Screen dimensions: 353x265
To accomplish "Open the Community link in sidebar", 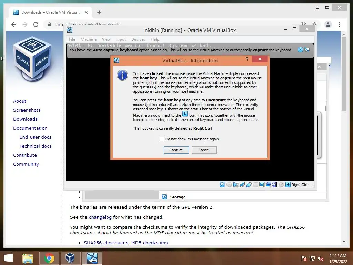I will 26,164.
